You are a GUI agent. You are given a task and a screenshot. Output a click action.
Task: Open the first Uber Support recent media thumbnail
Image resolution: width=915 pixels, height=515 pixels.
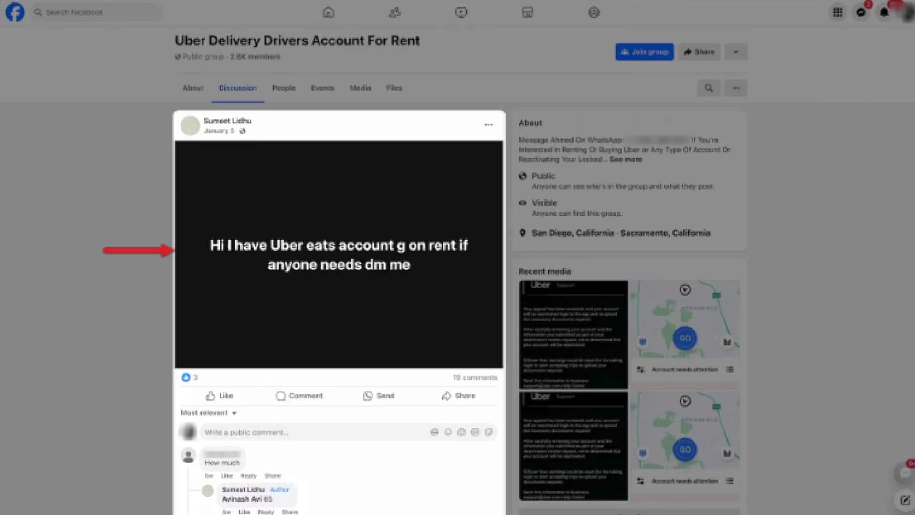(573, 334)
